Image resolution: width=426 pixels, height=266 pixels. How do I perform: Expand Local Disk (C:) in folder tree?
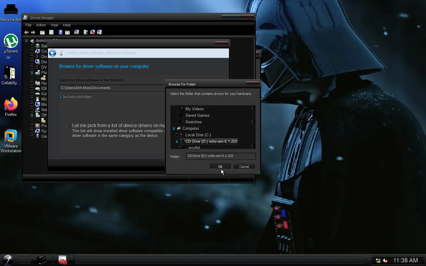click(177, 135)
